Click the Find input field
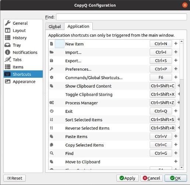The height and width of the screenshot is (185, 190). pyautogui.click(x=122, y=17)
